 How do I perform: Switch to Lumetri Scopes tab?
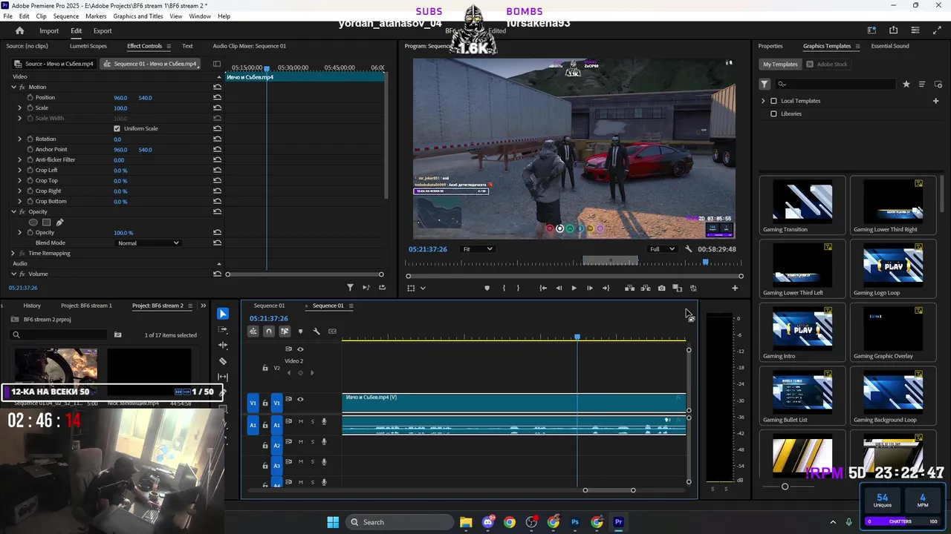(88, 46)
